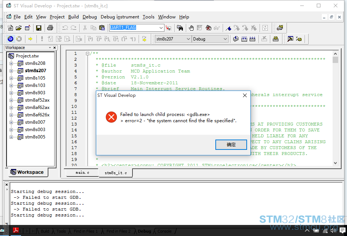Open the Debug configuration dropdown
347x236 pixels.
pyautogui.click(x=225, y=39)
